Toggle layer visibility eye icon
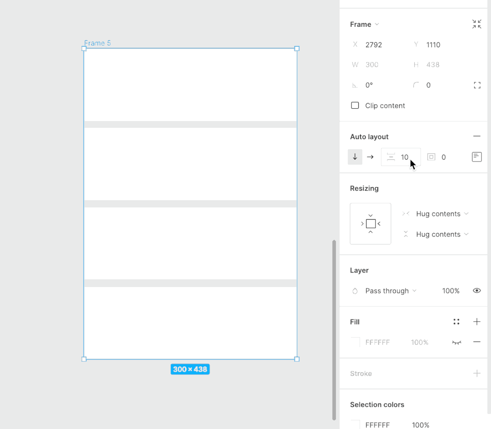 click(476, 291)
